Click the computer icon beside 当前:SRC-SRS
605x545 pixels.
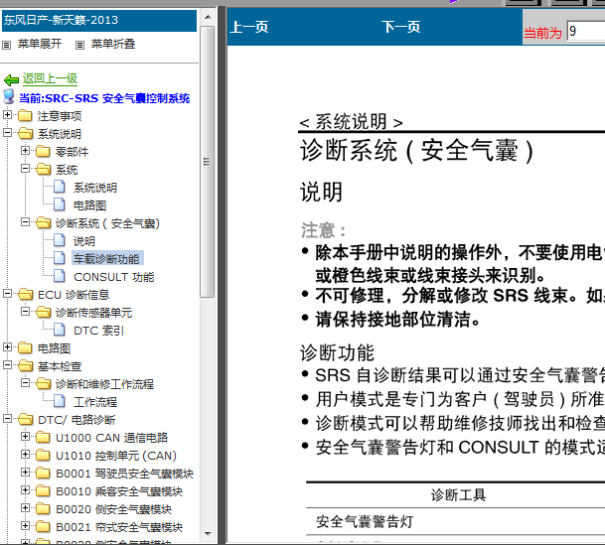point(9,97)
